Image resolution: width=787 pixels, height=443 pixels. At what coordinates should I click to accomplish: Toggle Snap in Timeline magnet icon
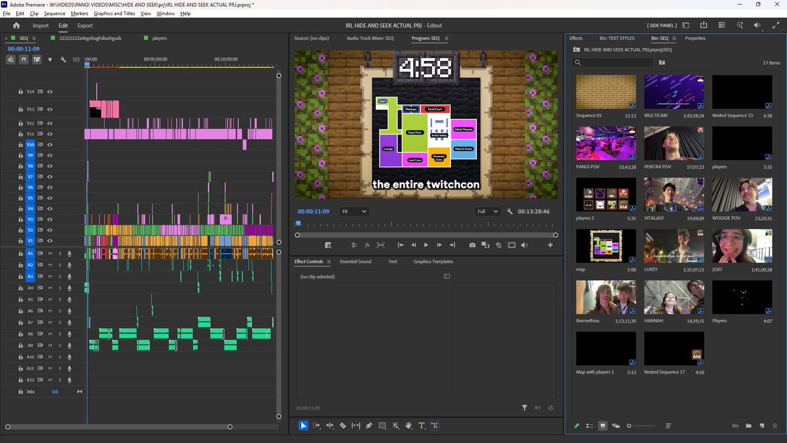pyautogui.click(x=24, y=60)
